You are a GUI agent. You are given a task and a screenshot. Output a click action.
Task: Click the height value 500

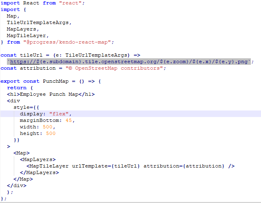50,133
